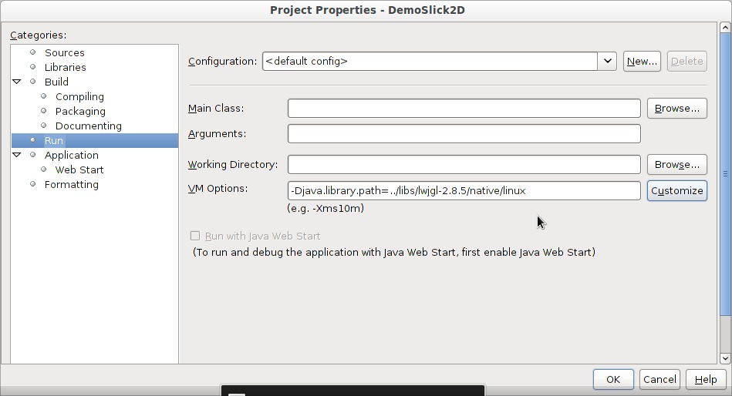This screenshot has width=732, height=396.
Task: Toggle Run with Java Web Start
Action: tap(195, 236)
